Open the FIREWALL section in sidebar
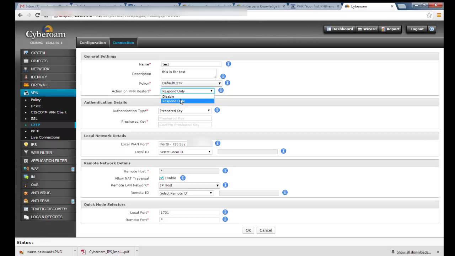Screen dimensions: 455x256 pos(48,85)
